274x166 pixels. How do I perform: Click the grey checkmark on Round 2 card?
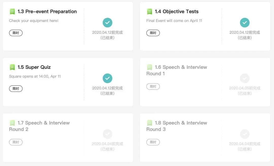click(108, 134)
